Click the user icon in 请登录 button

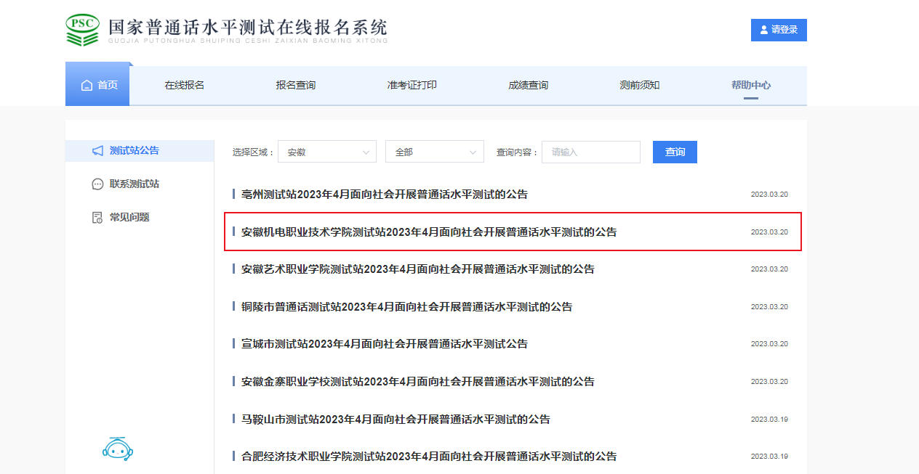pos(763,30)
